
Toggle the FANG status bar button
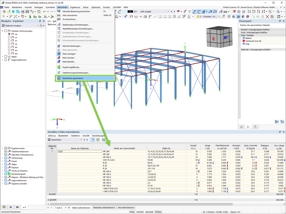tap(132, 212)
